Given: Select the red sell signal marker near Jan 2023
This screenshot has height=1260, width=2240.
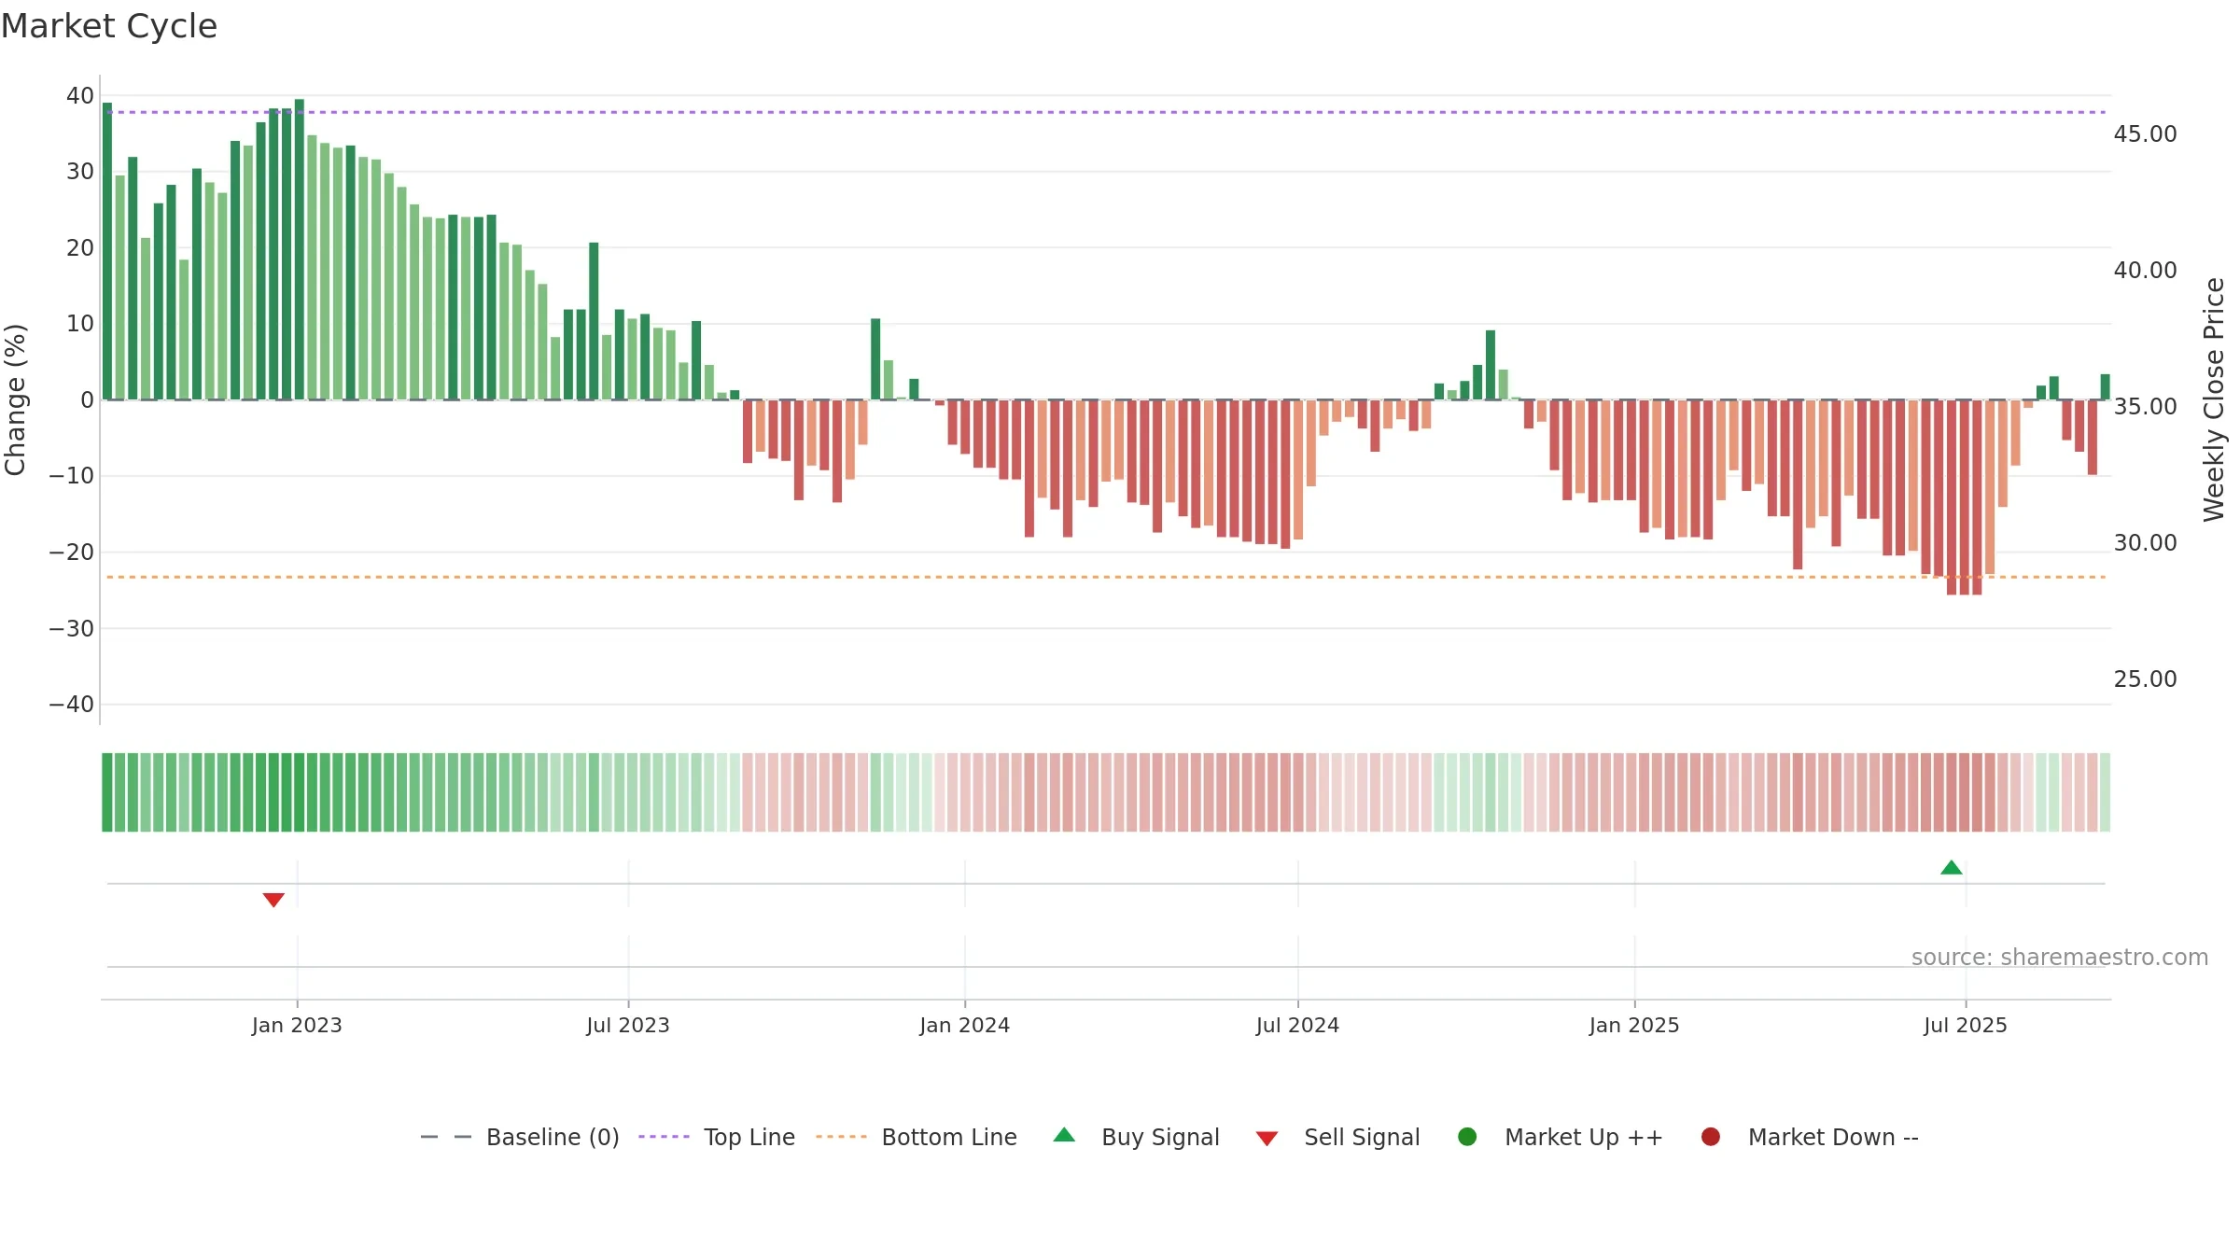Looking at the screenshot, I should point(273,900).
